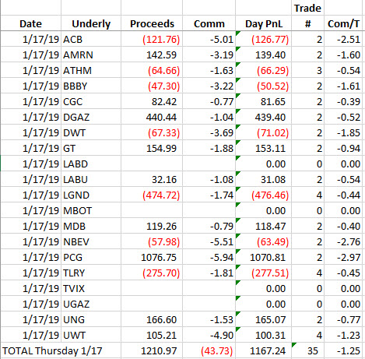Click the ATHM trade count cell 3
This screenshot has width=365, height=359.
[307, 70]
